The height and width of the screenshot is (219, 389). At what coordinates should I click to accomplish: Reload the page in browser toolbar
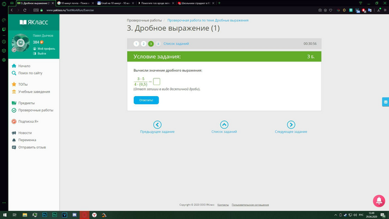pos(25,10)
